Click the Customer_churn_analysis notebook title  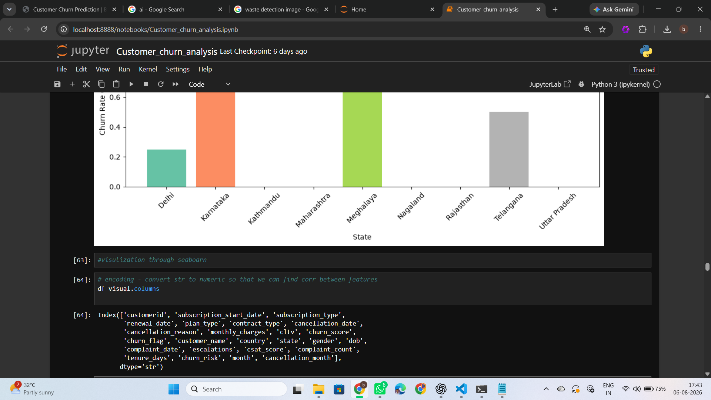point(167,51)
